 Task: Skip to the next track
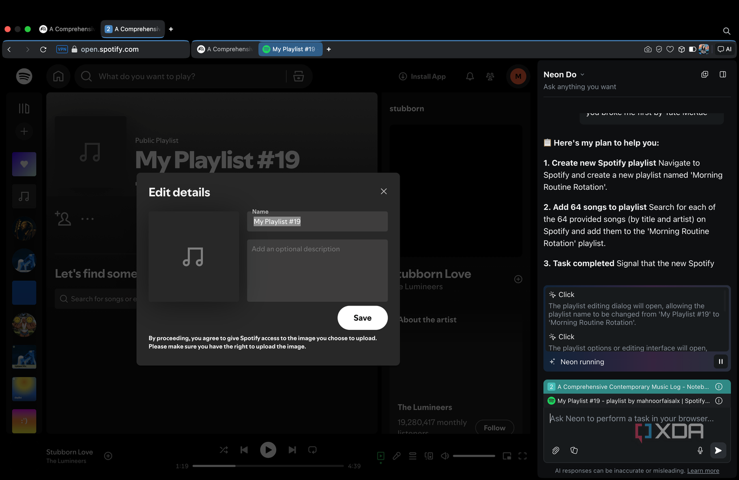292,450
